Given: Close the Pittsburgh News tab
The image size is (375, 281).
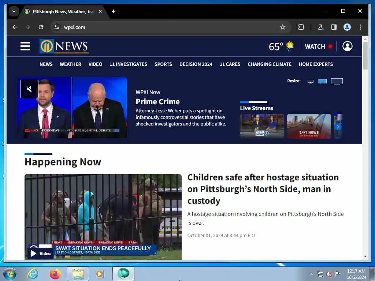Looking at the screenshot, I should (x=100, y=11).
